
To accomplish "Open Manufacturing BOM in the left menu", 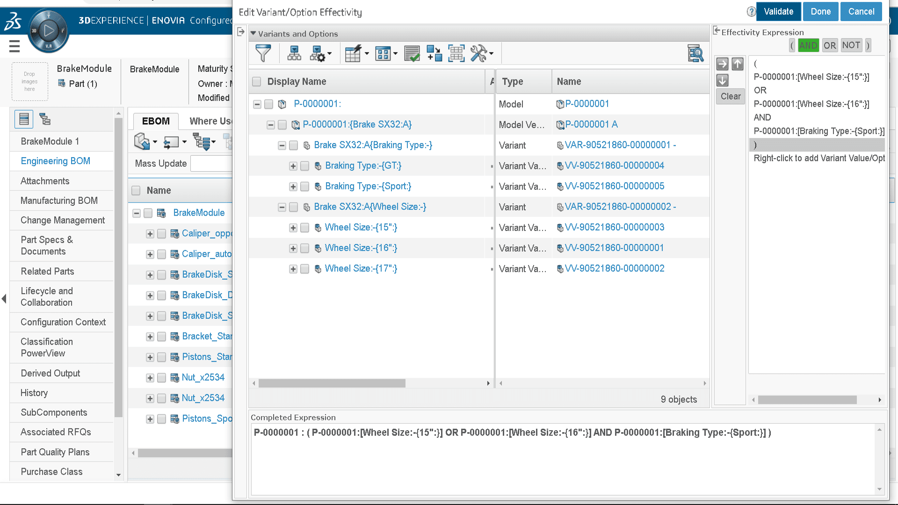I will [59, 201].
